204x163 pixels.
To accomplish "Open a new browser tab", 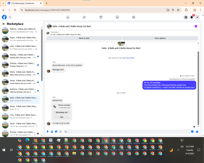I will [47, 3].
